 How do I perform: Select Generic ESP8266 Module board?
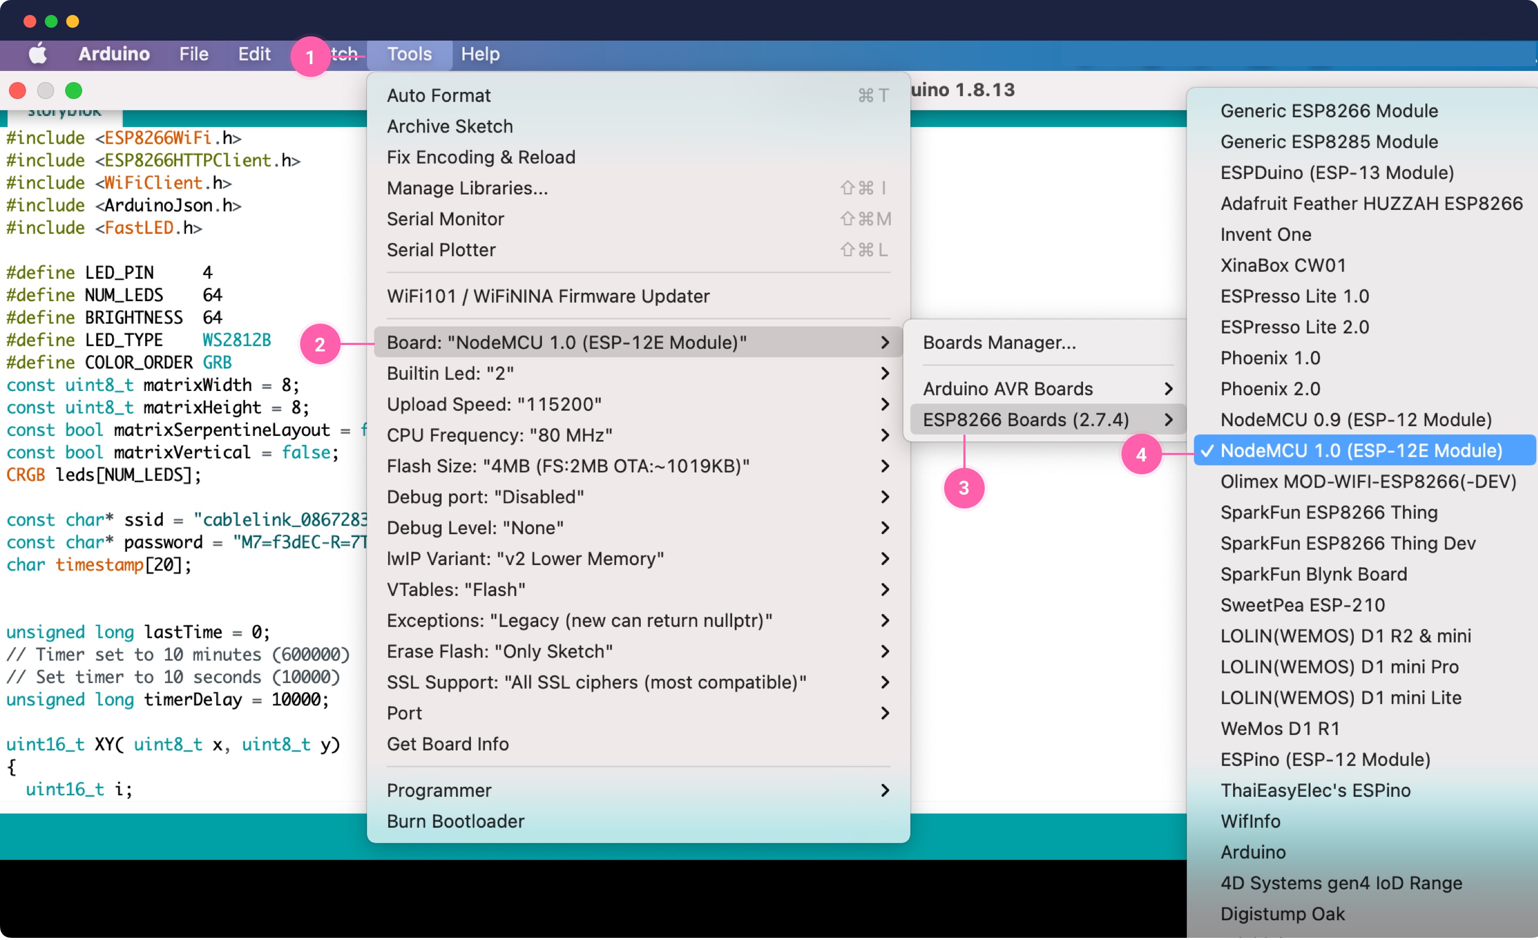tap(1364, 111)
